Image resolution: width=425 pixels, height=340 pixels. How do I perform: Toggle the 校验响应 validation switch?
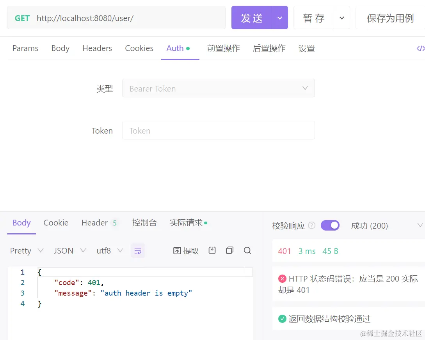(330, 225)
